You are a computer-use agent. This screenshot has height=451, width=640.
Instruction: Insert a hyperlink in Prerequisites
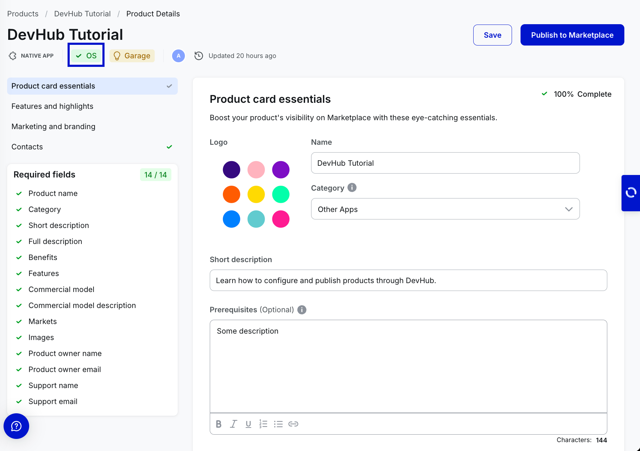(x=293, y=424)
